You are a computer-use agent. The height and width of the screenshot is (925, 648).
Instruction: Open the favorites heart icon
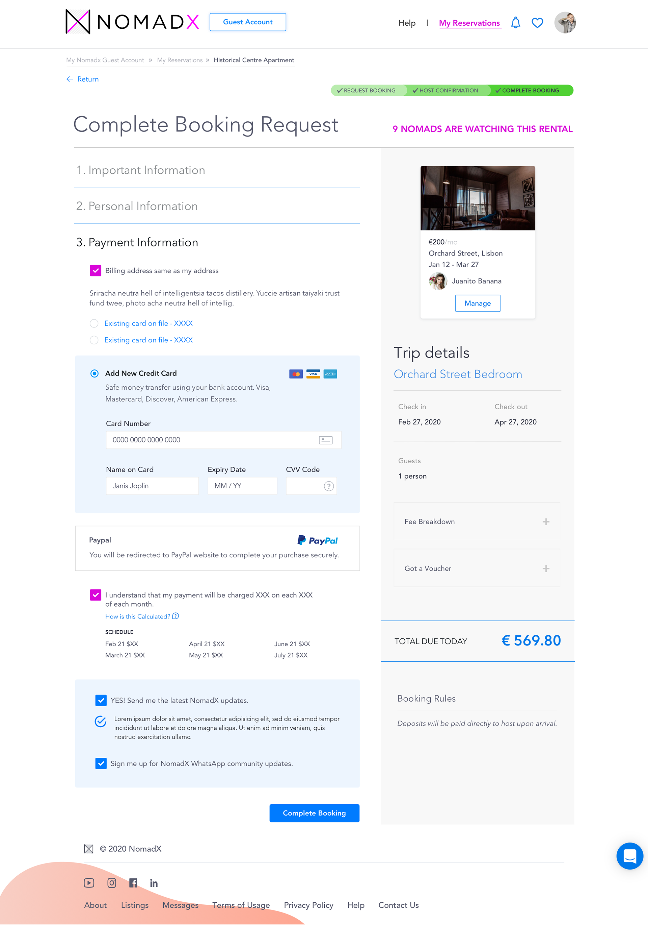click(x=537, y=23)
